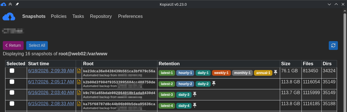The image size is (347, 112).
Task: Click root hash ka75f68787d8c44b06b90b5dea95636ca
Action: (x=119, y=104)
